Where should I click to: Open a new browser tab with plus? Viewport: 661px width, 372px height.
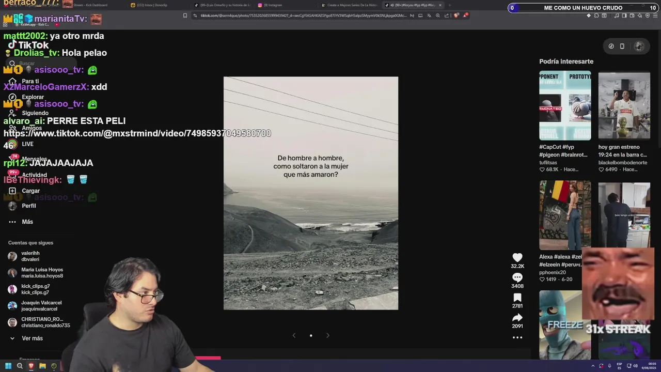pos(449,5)
